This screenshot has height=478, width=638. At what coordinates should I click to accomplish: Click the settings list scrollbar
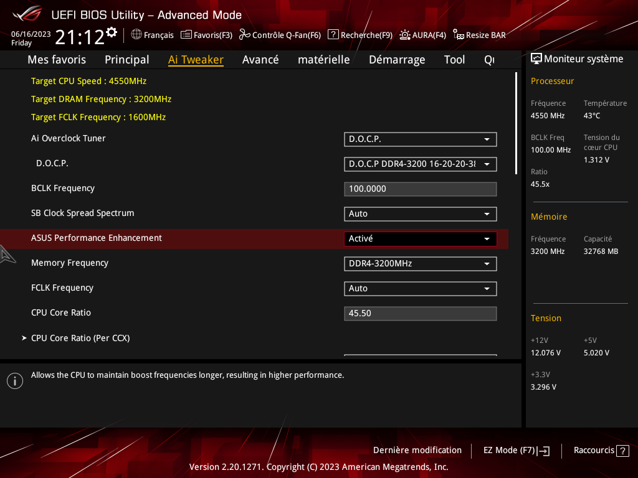(x=516, y=123)
